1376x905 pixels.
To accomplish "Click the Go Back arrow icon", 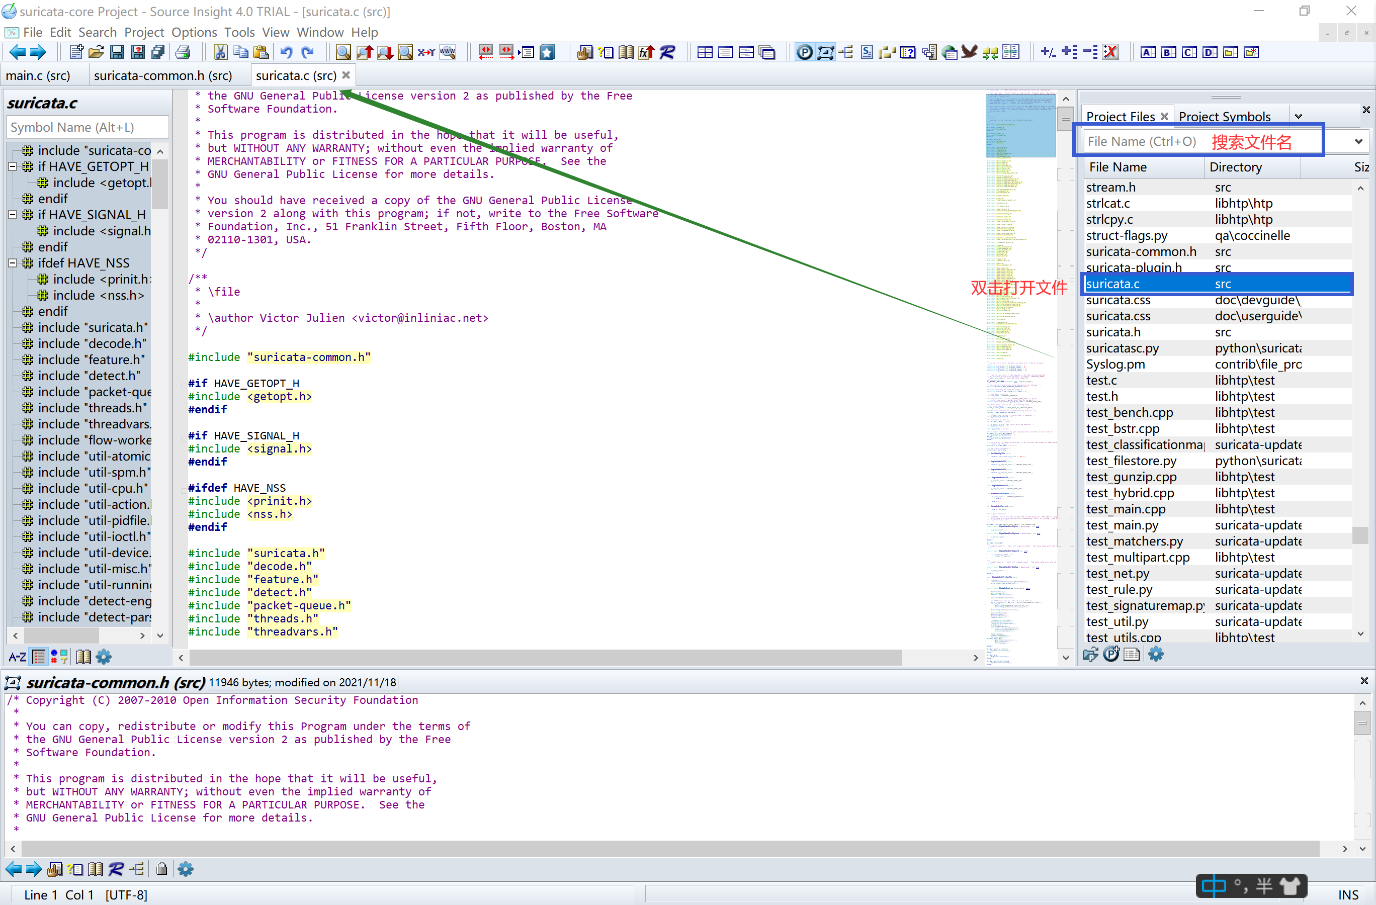I will (17, 52).
